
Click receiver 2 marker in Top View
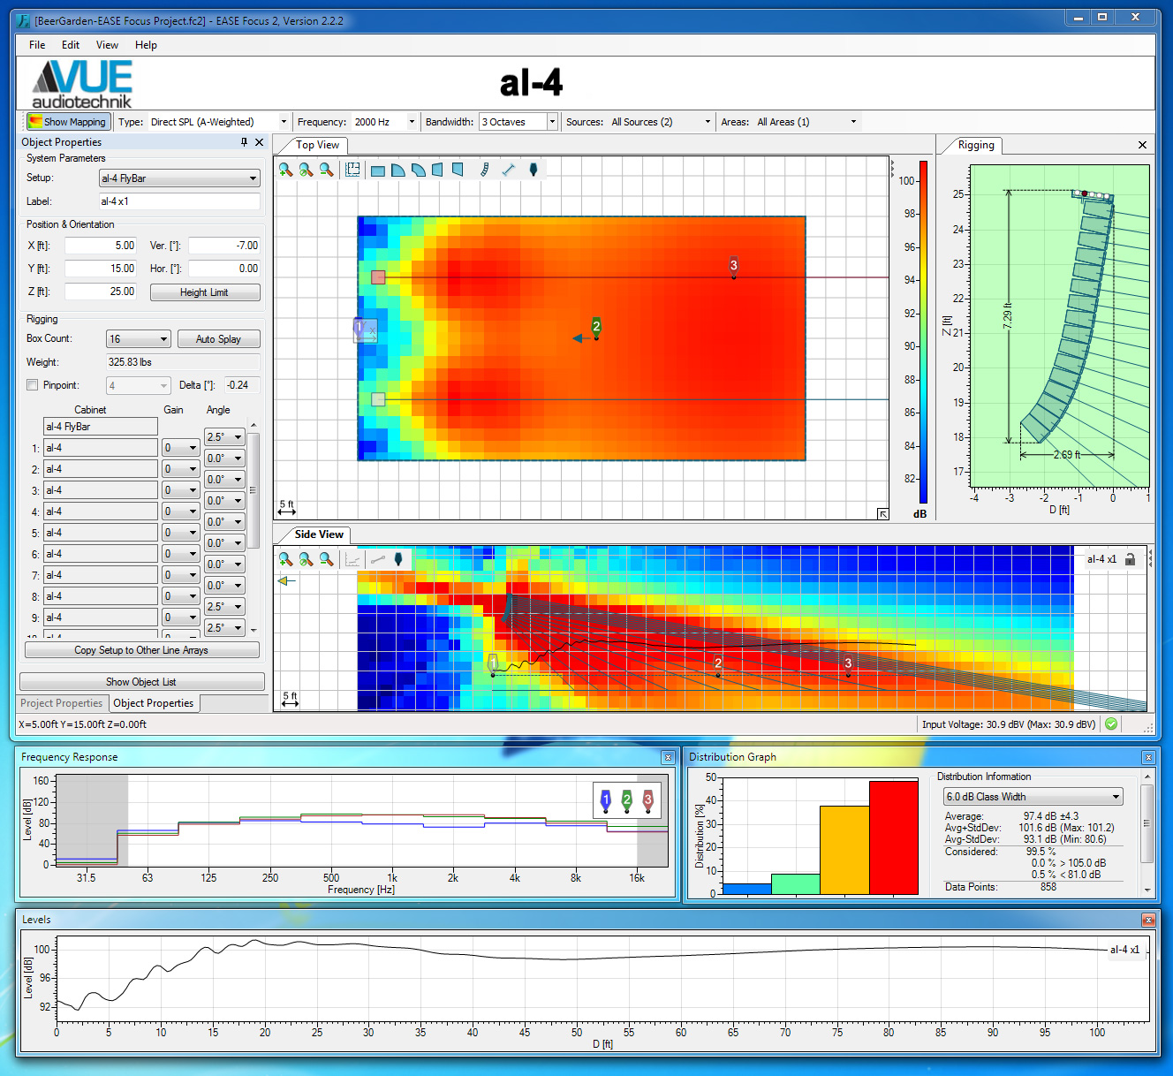(x=596, y=328)
